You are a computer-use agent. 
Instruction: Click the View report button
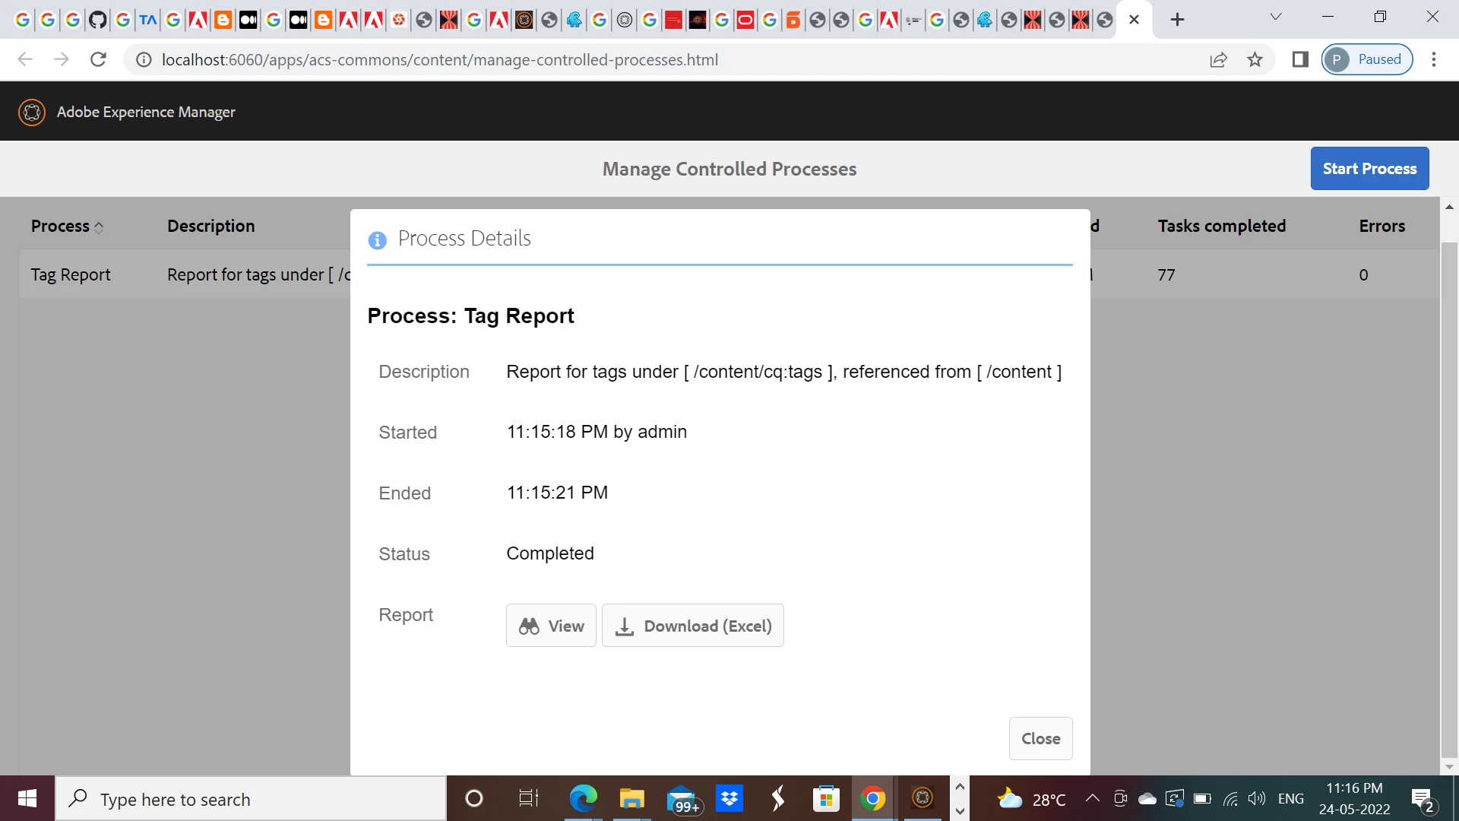[551, 626]
